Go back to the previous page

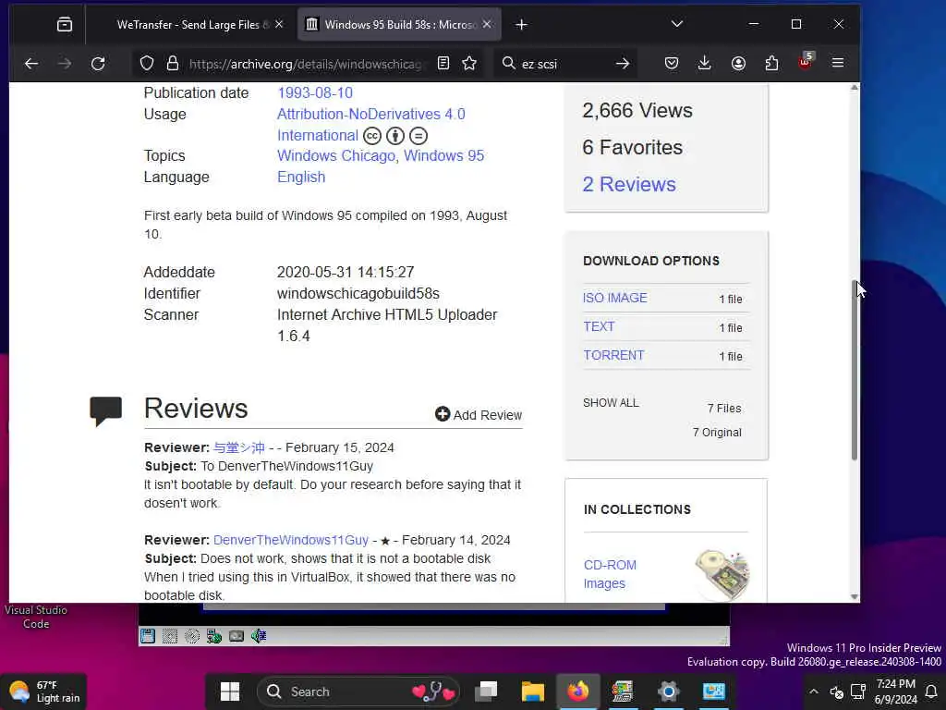pos(31,64)
